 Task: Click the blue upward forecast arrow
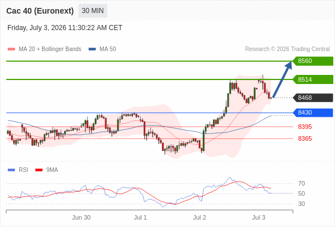(x=282, y=79)
